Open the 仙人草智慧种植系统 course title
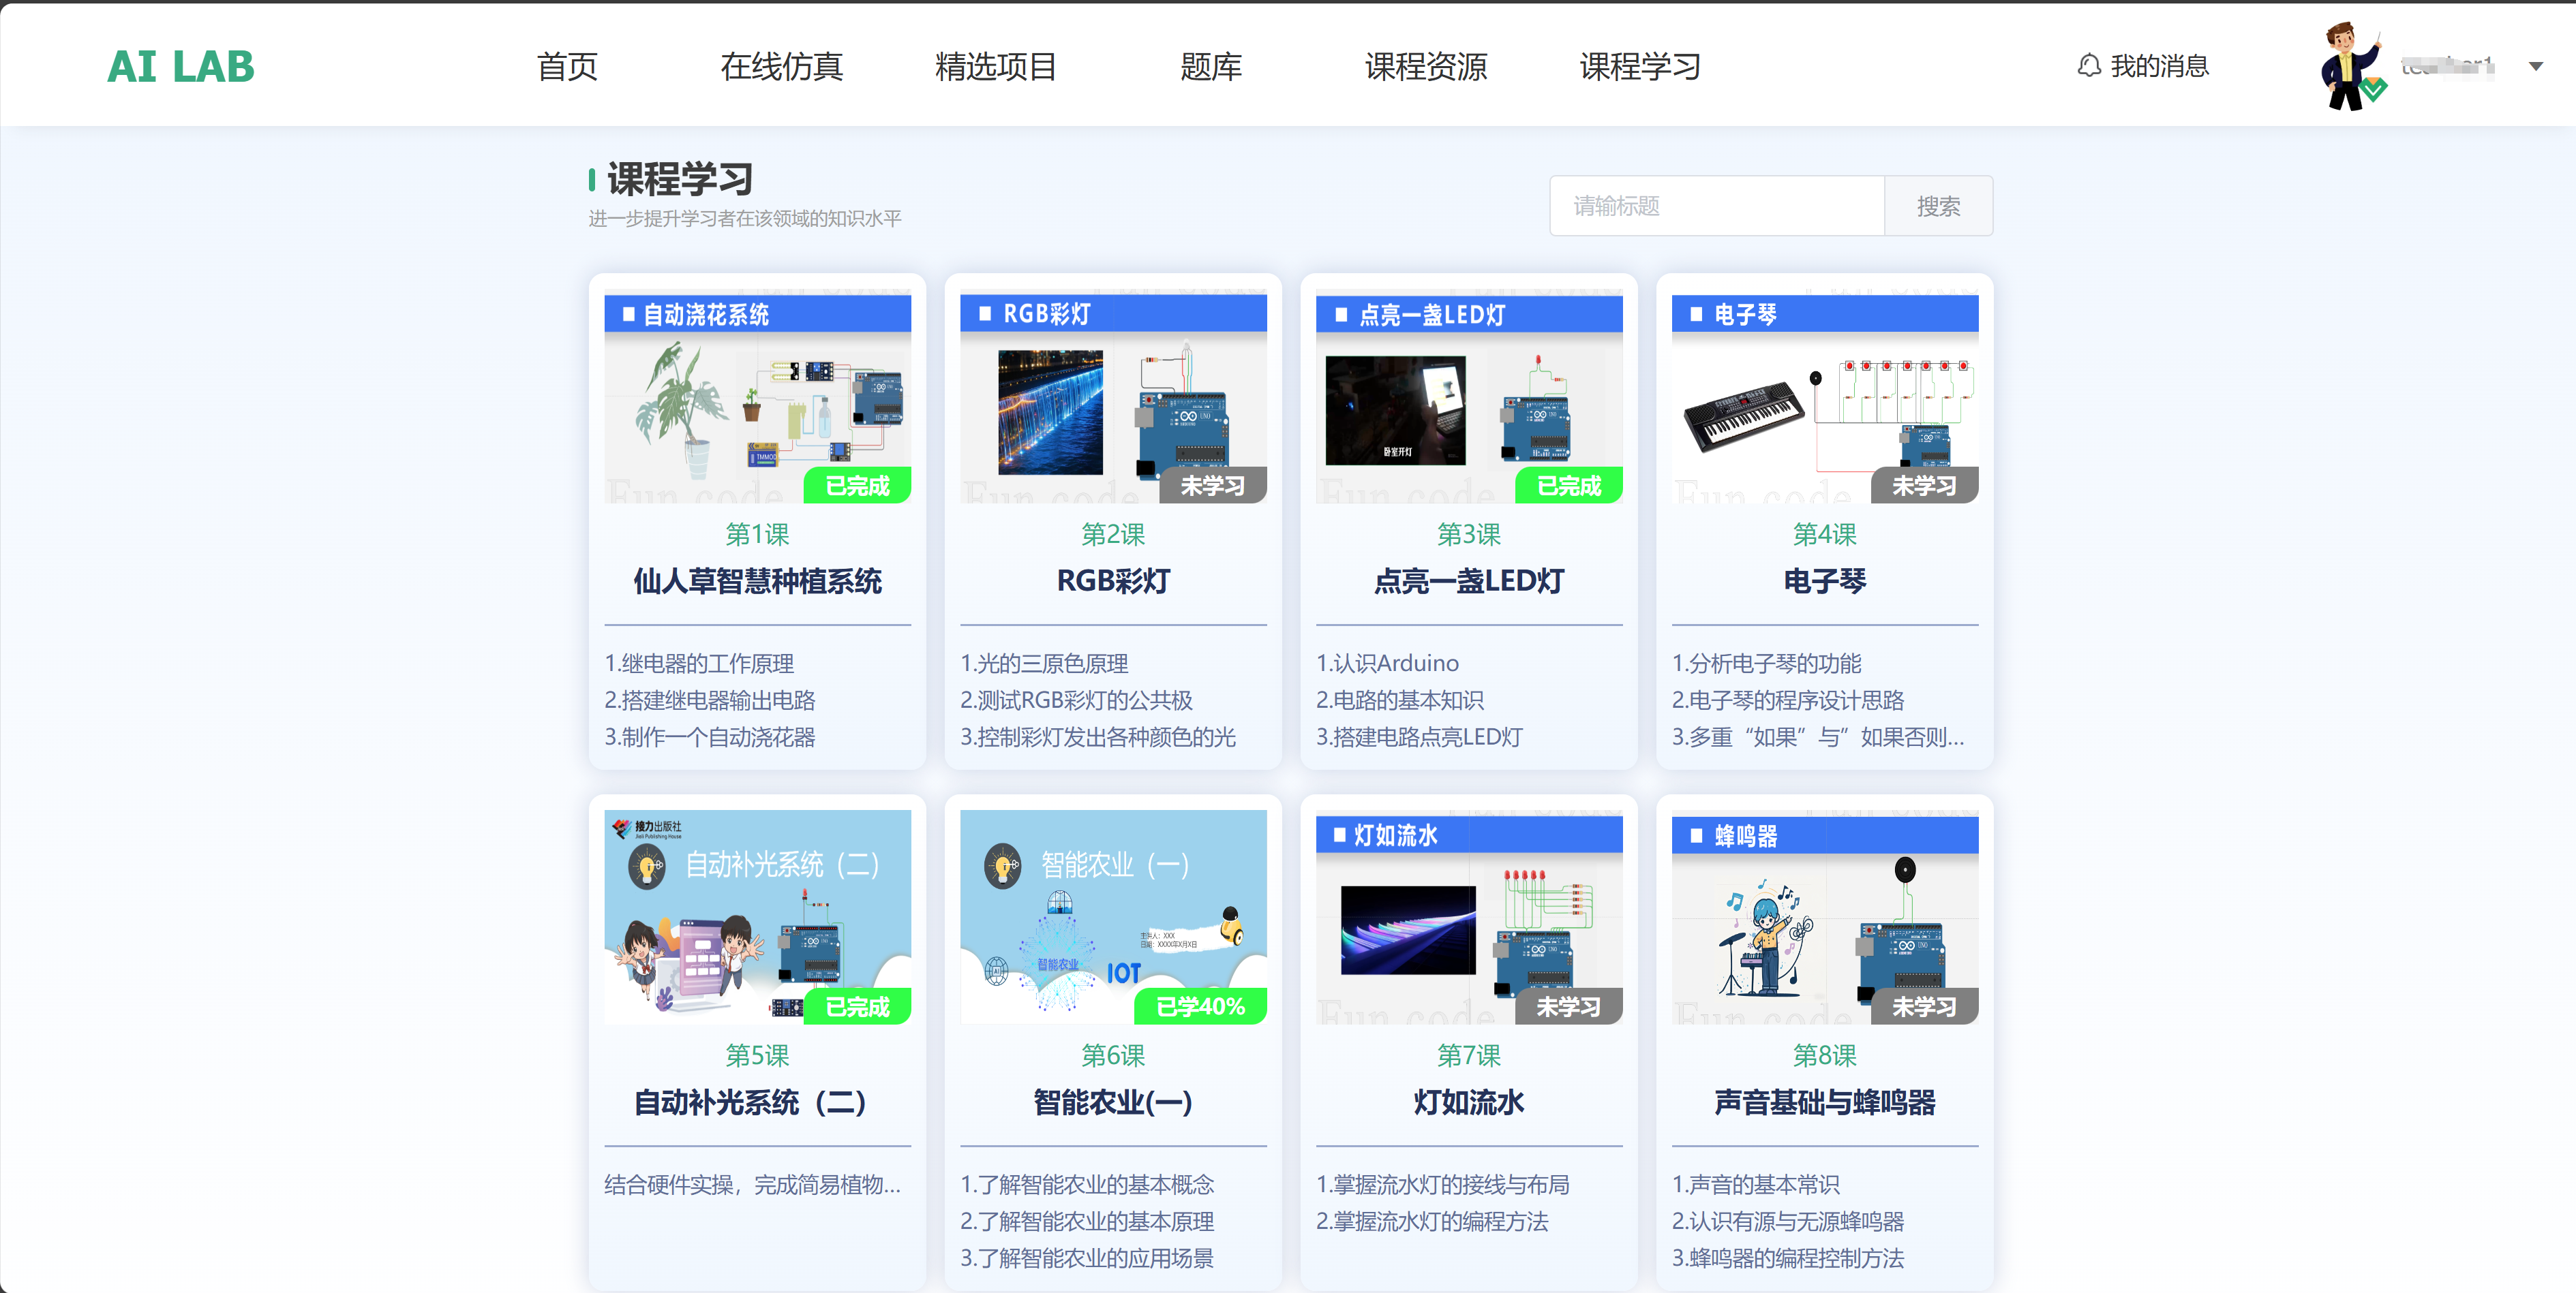The width and height of the screenshot is (2576, 1293). coord(757,582)
